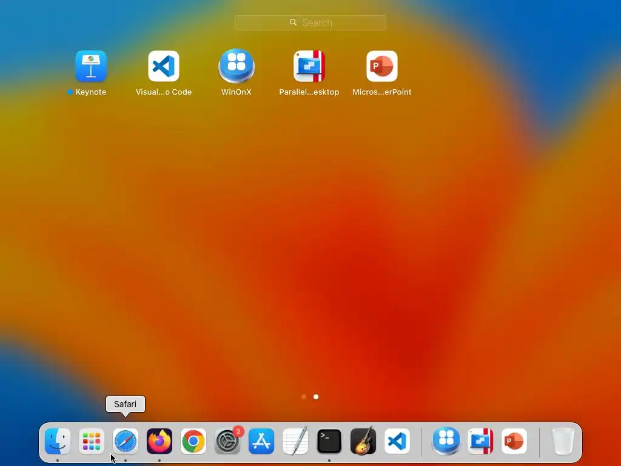Launch PowerPoint from the Dock
The height and width of the screenshot is (466, 621).
pos(514,441)
